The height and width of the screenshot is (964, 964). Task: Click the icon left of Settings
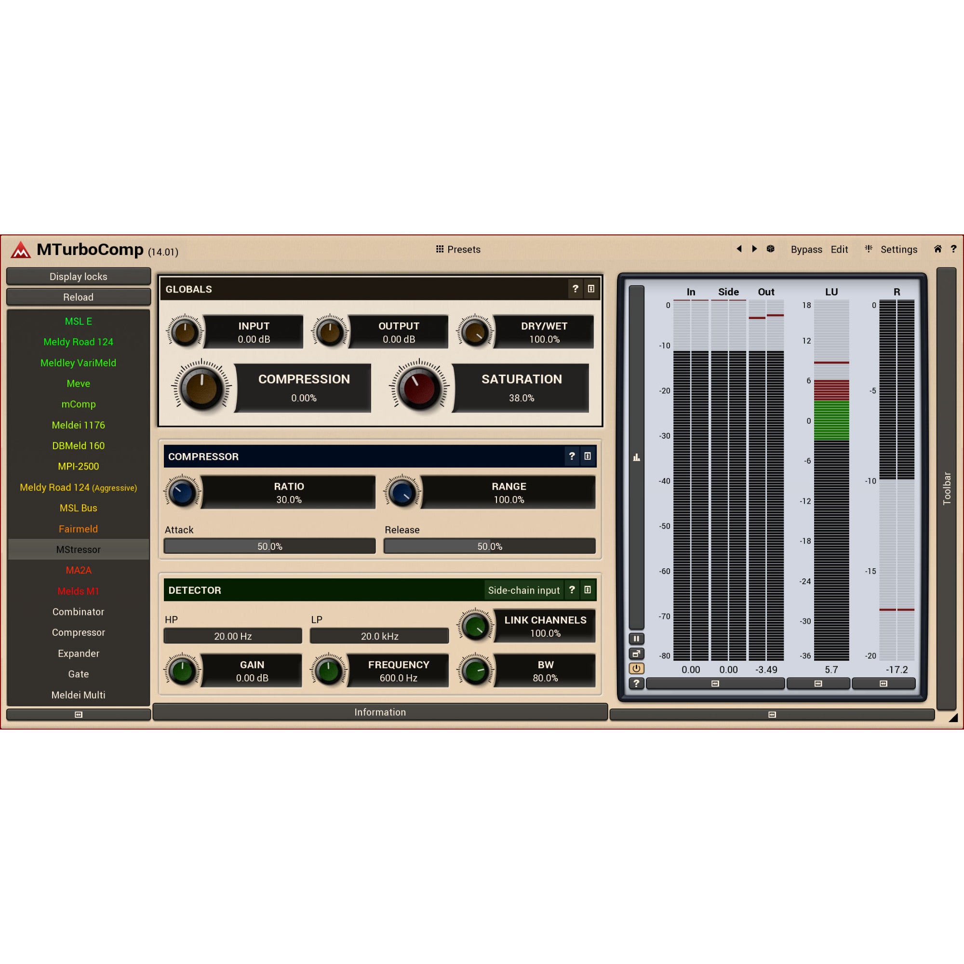(869, 249)
